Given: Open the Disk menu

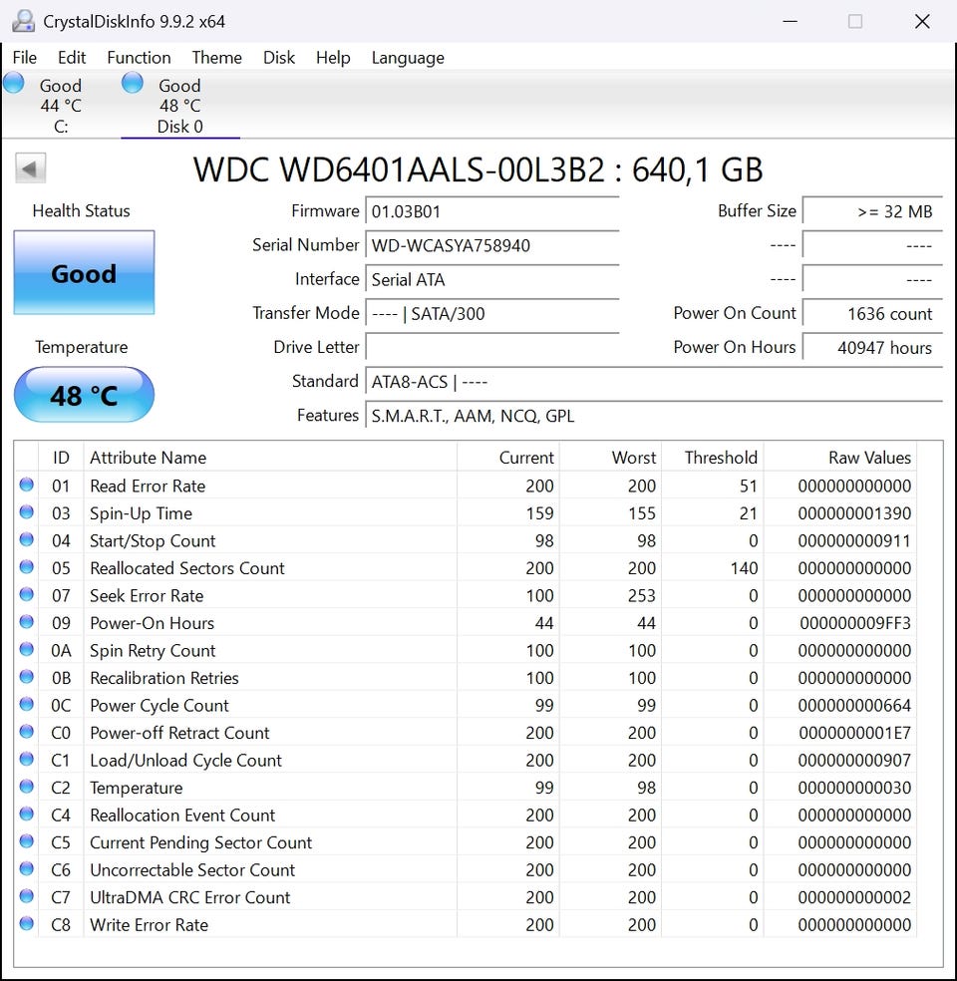Looking at the screenshot, I should point(279,58).
